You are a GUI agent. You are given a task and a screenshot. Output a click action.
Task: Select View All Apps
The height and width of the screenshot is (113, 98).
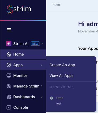click(x=61, y=76)
